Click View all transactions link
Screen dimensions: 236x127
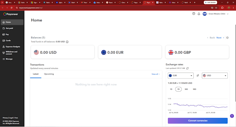(x=155, y=74)
